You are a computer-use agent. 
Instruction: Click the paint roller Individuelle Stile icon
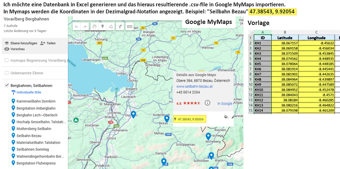click(13, 92)
